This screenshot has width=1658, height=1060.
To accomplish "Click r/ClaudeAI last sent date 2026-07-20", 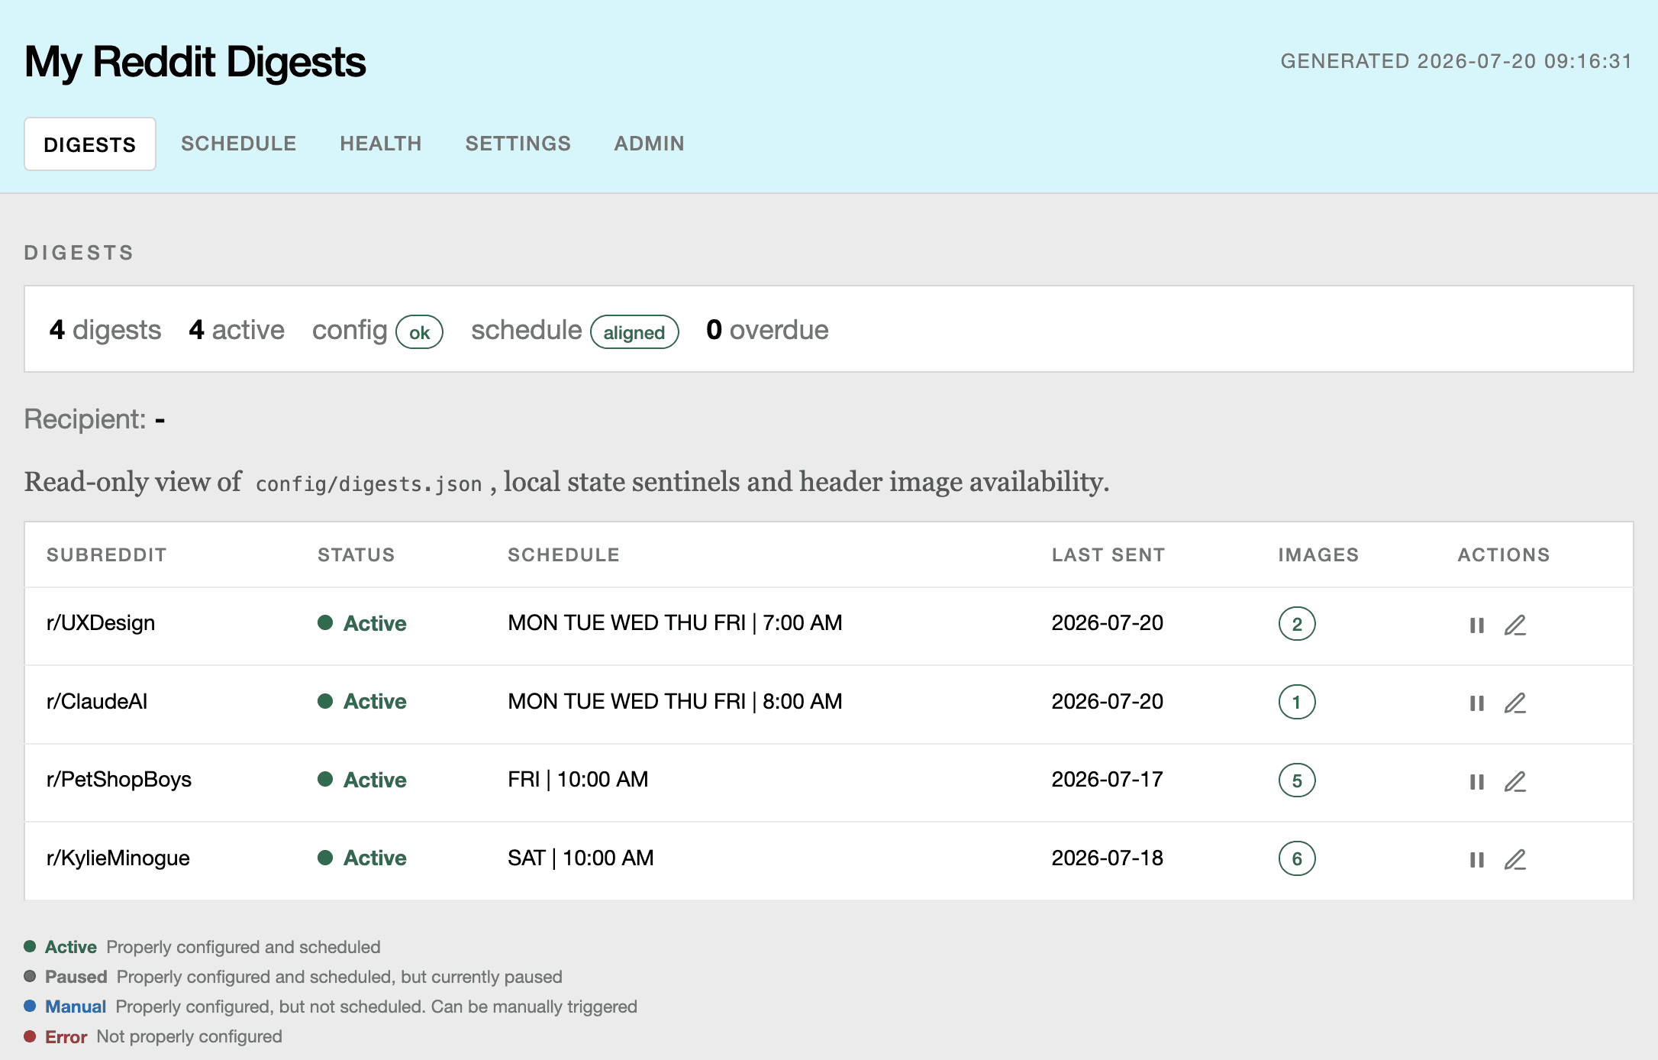I will 1108,701.
